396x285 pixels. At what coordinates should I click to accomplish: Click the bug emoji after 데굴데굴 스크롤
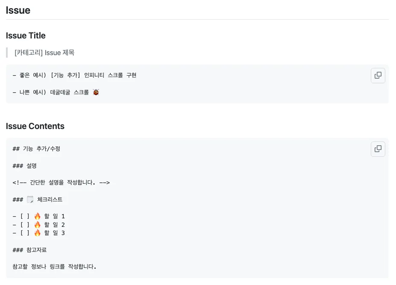96,92
